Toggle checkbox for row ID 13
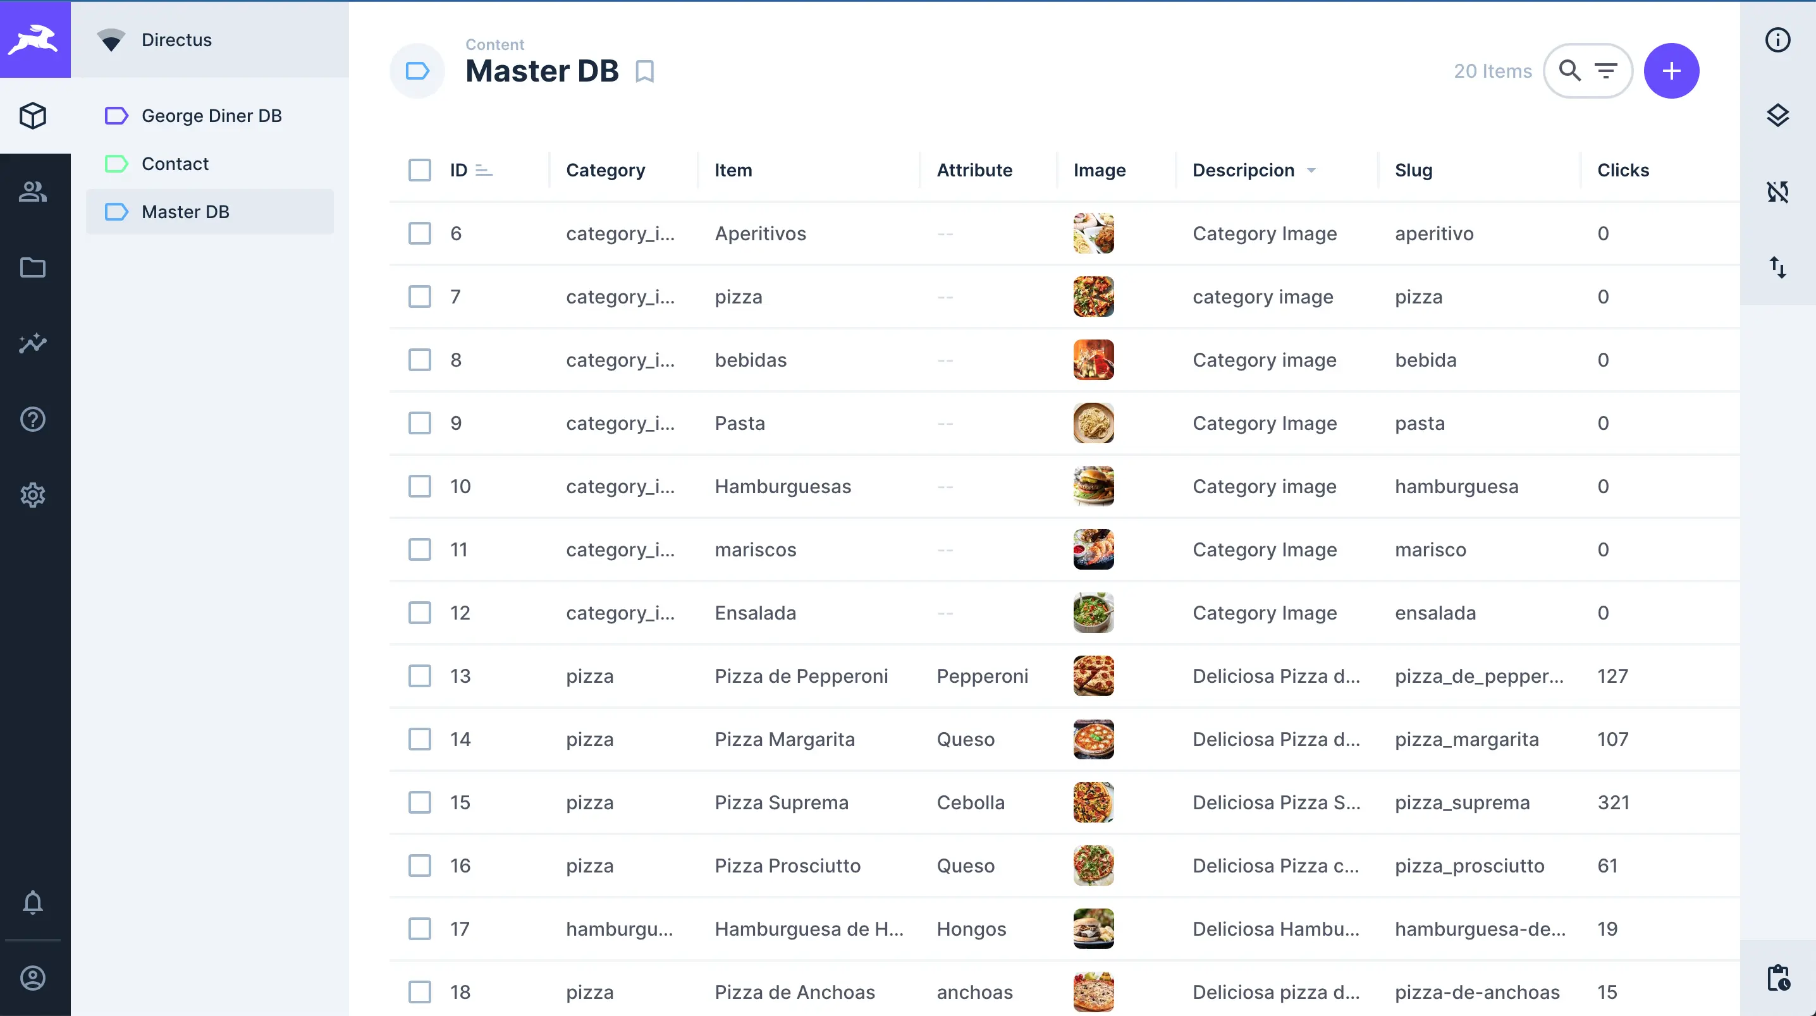 click(x=420, y=676)
